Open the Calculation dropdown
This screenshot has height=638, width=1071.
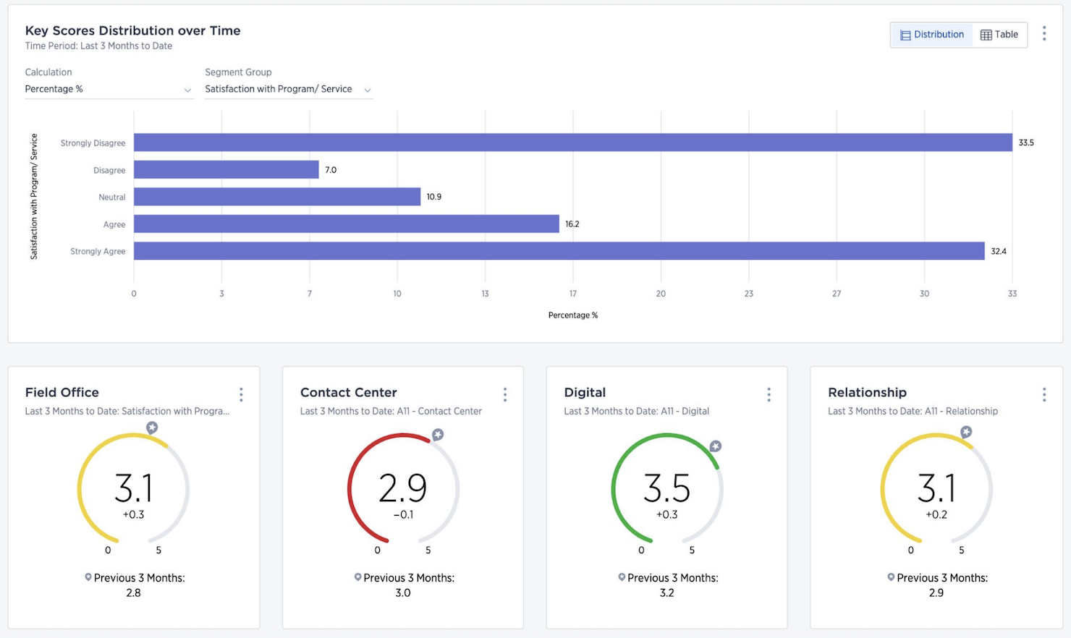107,89
